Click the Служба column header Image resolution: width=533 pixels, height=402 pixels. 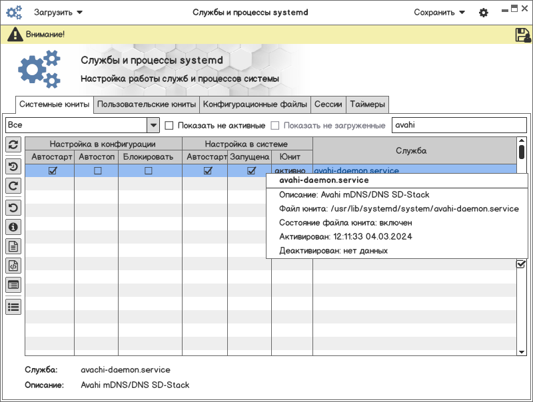[x=411, y=151]
